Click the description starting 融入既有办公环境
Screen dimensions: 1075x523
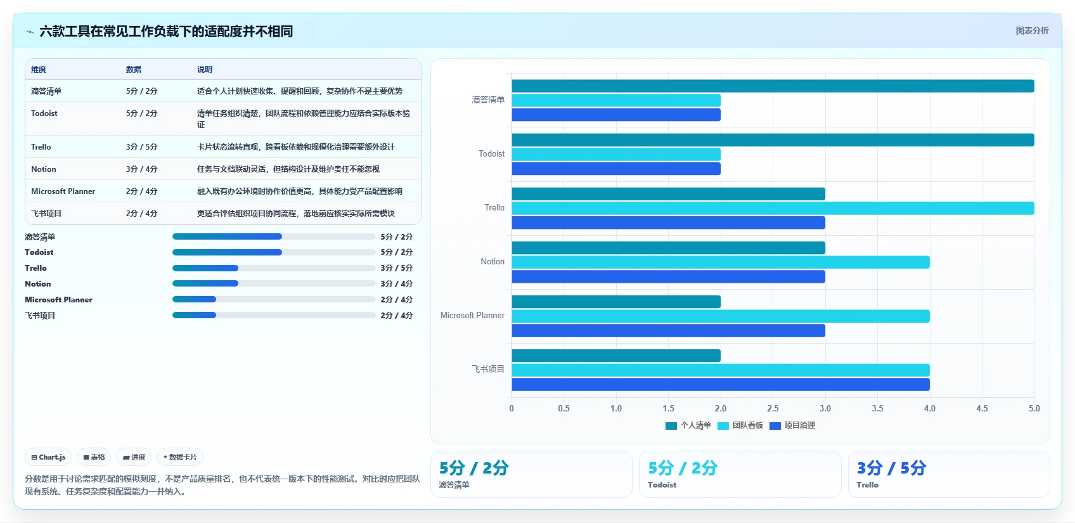(300, 191)
